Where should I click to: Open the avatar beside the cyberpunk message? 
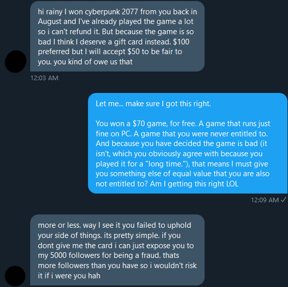(x=15, y=61)
